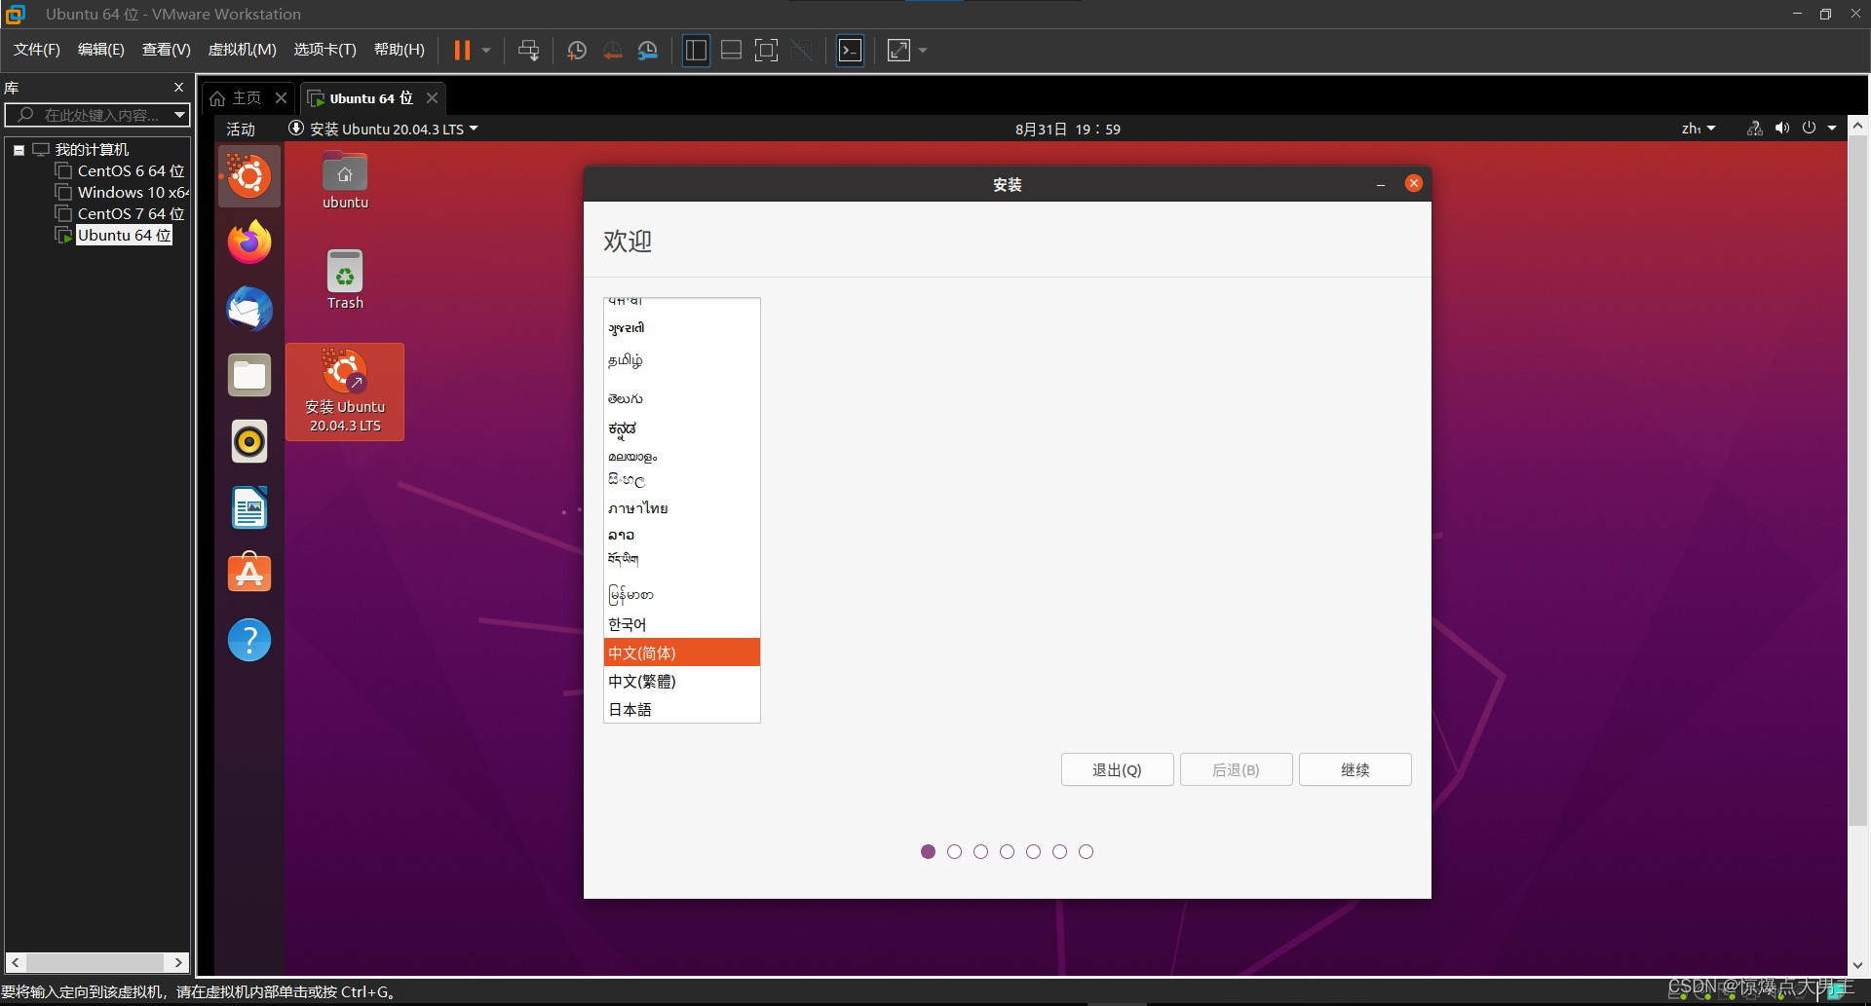The width and height of the screenshot is (1871, 1006).
Task: Toggle the VMware console view button
Action: pyautogui.click(x=850, y=50)
